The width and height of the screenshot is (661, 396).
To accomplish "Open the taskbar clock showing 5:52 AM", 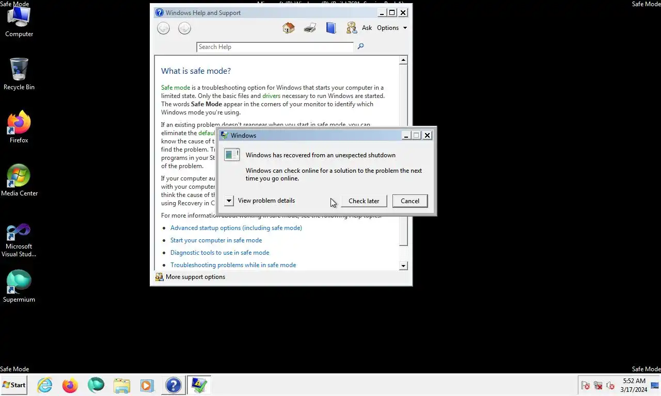I will click(x=634, y=385).
